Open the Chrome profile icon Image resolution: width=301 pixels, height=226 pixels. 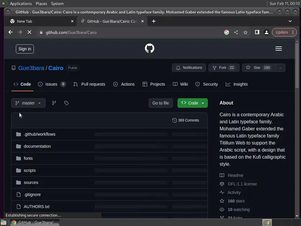click(266, 32)
